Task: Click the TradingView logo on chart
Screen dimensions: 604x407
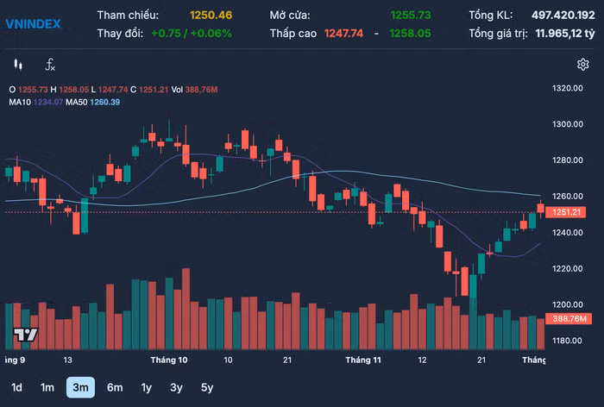Action: pos(25,335)
